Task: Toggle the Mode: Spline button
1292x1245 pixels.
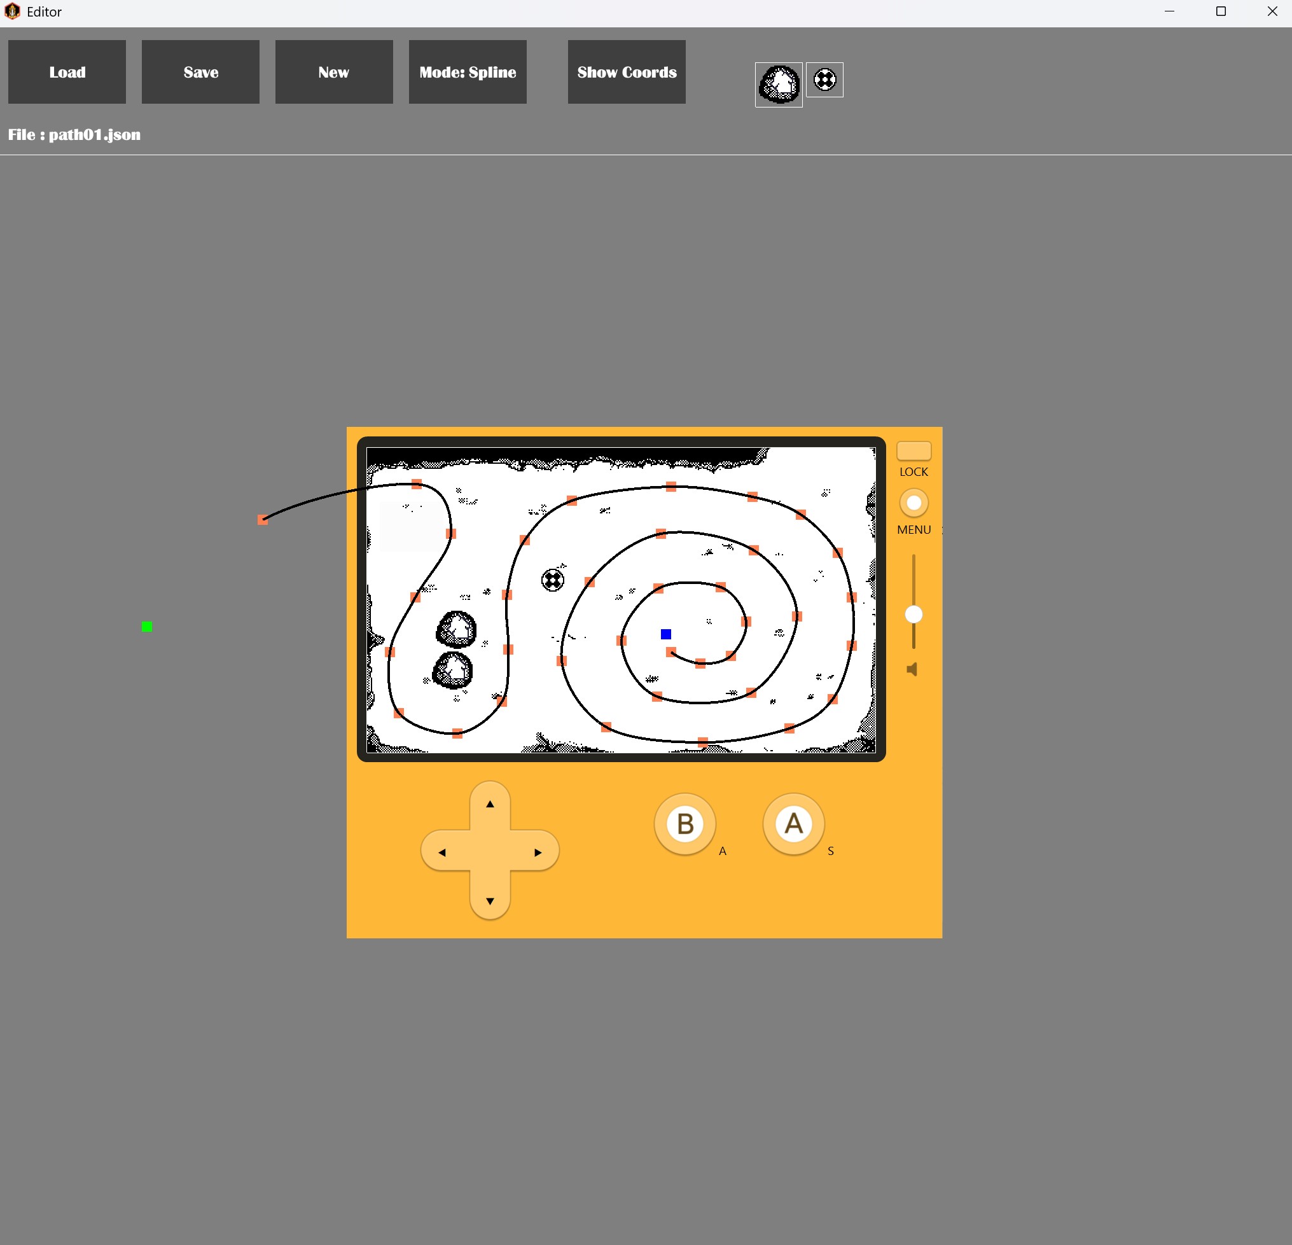Action: [x=468, y=72]
